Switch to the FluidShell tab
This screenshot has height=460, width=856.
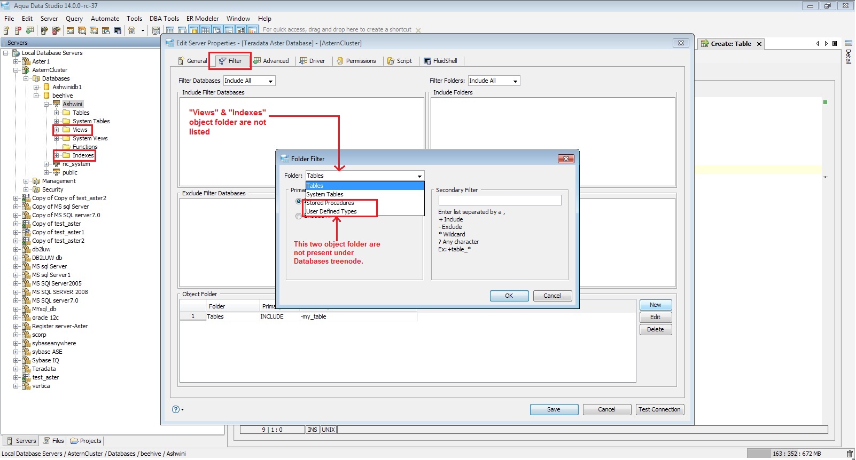click(441, 61)
